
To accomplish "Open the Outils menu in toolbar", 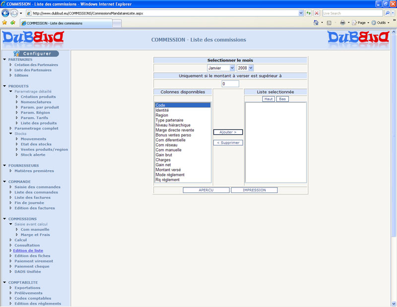I will (x=381, y=23).
